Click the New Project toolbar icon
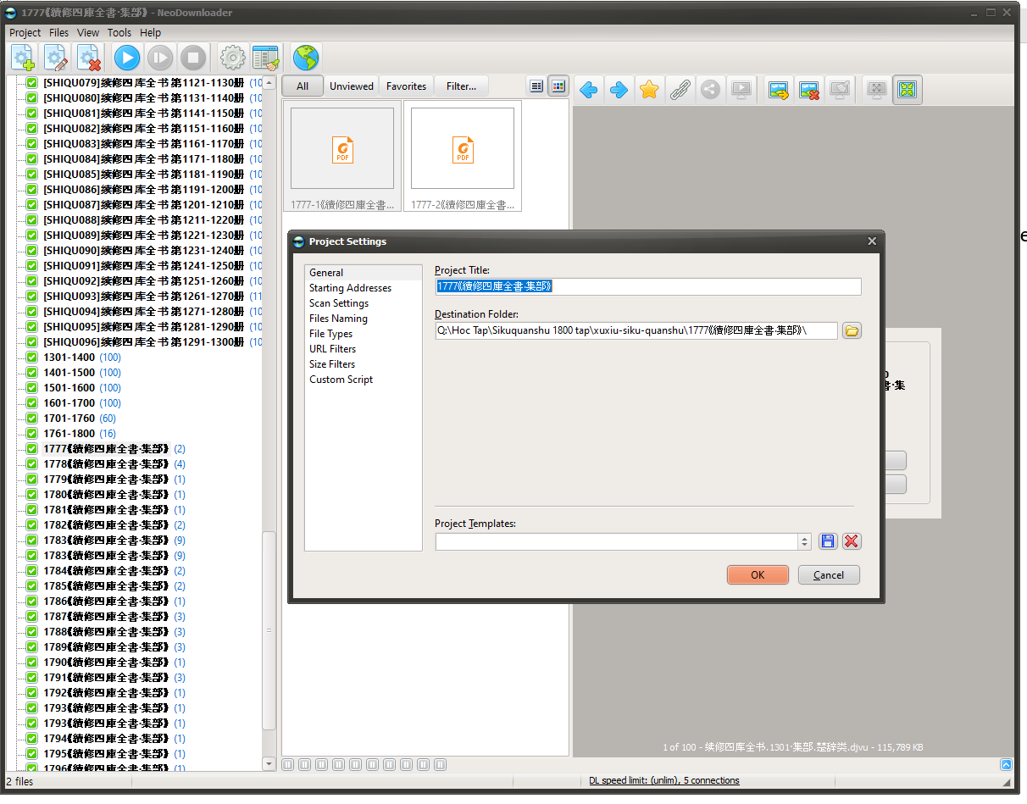This screenshot has height=804, width=1027. click(23, 58)
